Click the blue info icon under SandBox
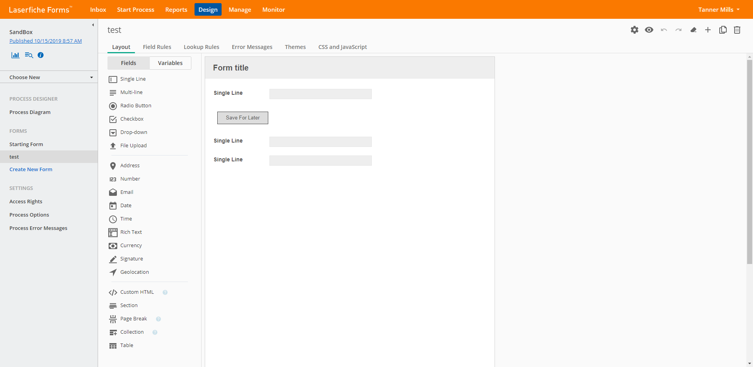 [x=40, y=55]
